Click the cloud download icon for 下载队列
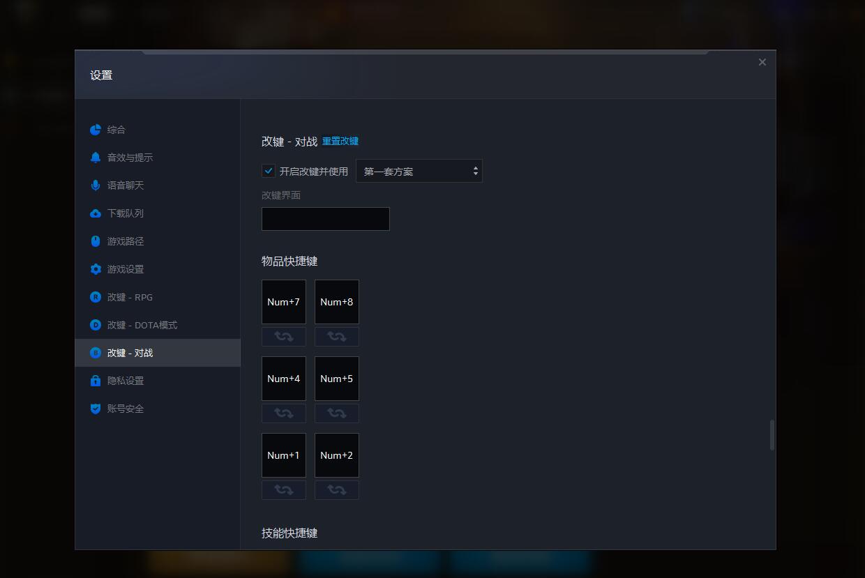 (x=96, y=213)
